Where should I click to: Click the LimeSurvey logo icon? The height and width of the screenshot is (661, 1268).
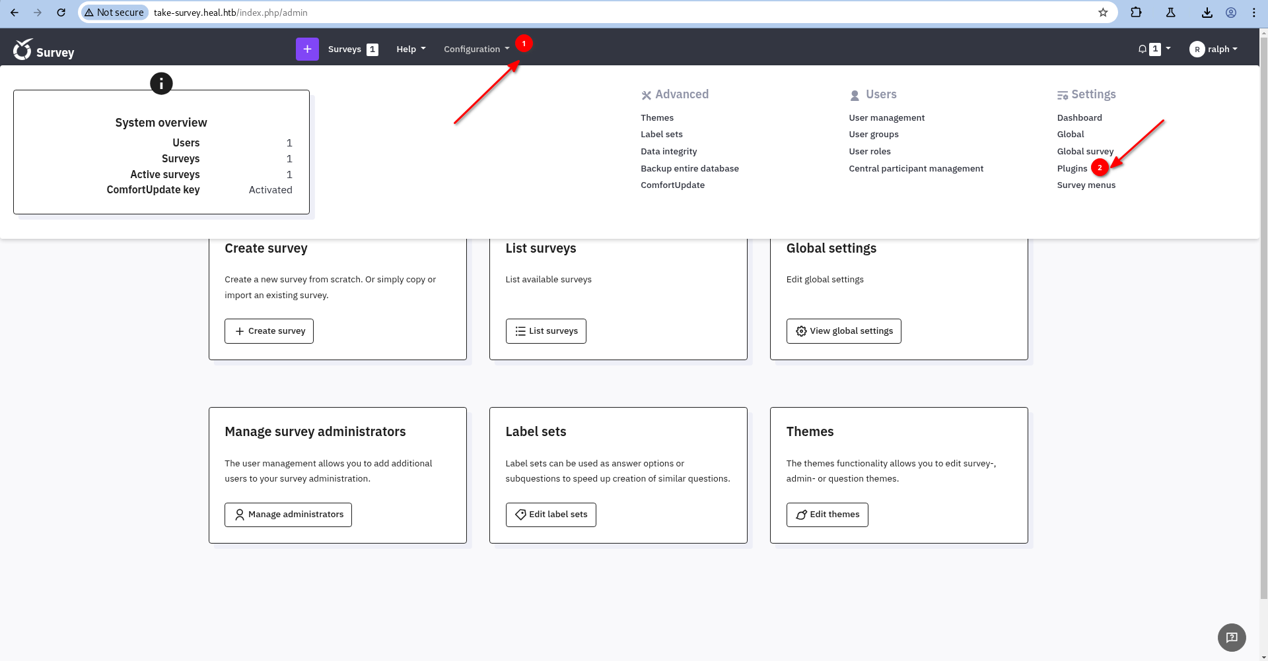click(22, 49)
